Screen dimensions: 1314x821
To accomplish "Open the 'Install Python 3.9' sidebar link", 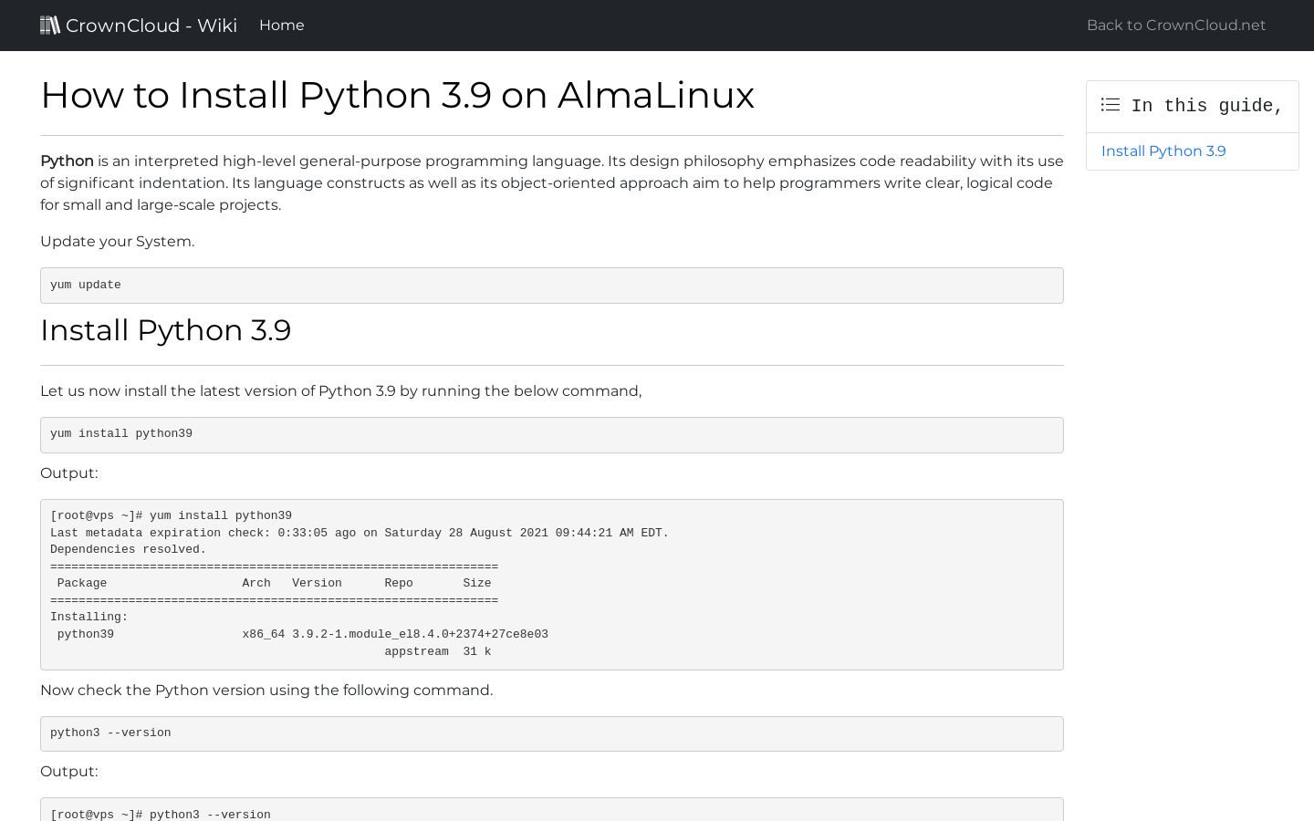I will pyautogui.click(x=1163, y=151).
